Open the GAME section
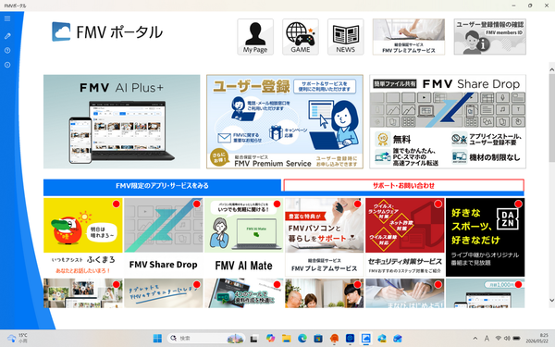 click(x=301, y=37)
